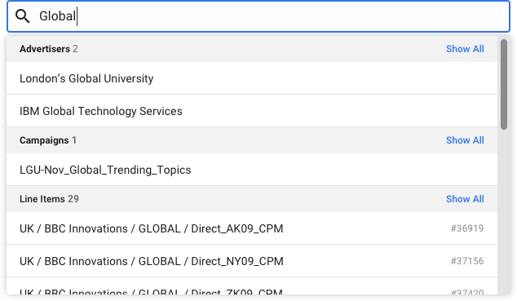Select line item Direct_NY09_CPM
Viewport: 517px width, 301px height.
[x=252, y=261]
